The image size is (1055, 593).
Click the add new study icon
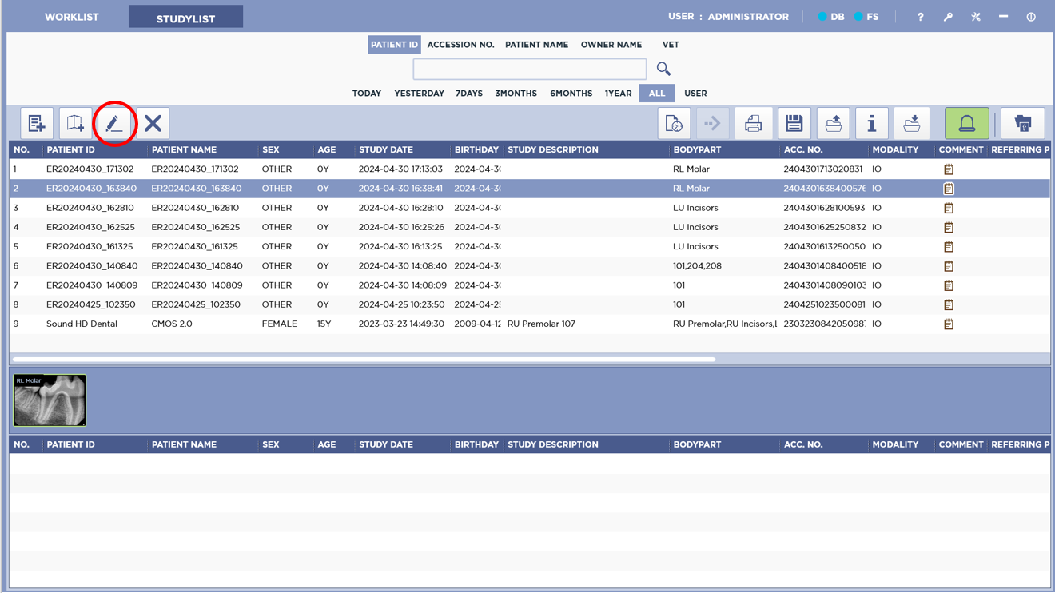[37, 123]
